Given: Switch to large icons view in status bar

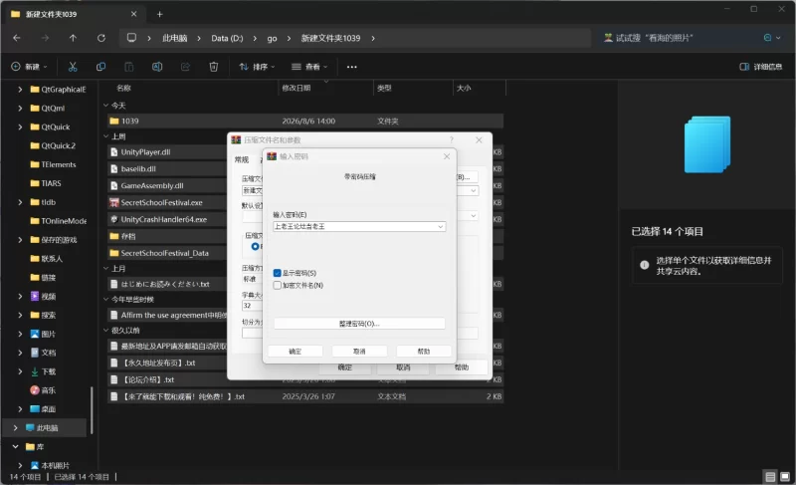Looking at the screenshot, I should pos(785,476).
